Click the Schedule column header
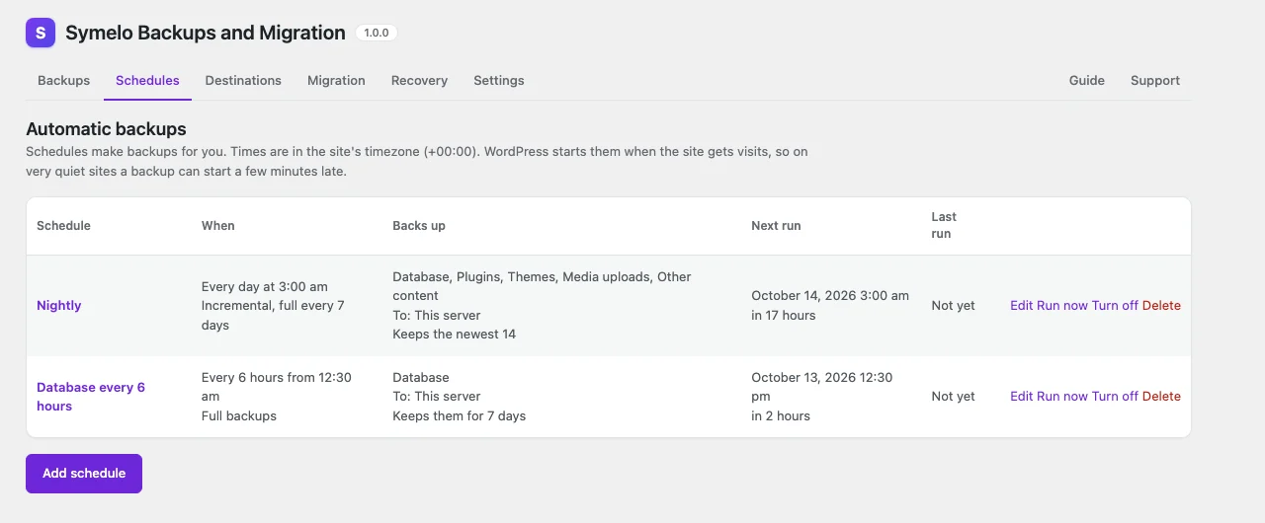 [63, 226]
